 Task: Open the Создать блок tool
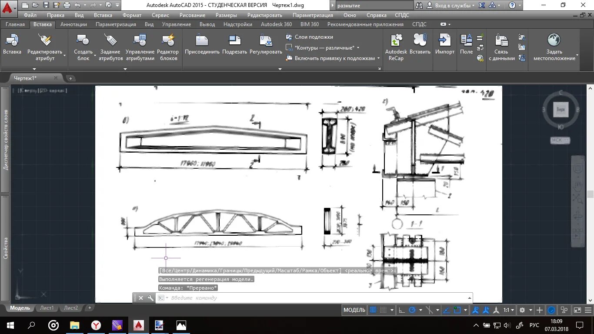coord(83,48)
